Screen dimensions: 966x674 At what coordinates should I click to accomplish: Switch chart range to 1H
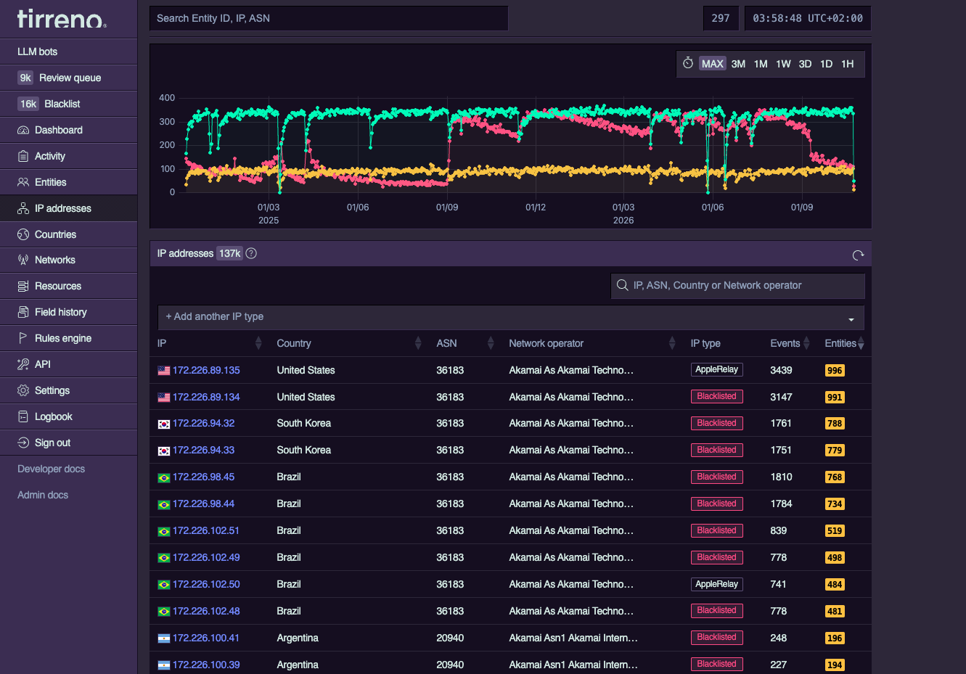[x=847, y=64]
